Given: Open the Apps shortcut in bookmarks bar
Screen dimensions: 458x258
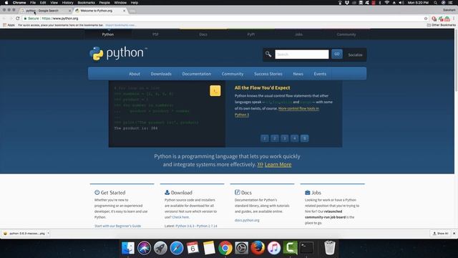Looking at the screenshot, I should (x=9, y=25).
